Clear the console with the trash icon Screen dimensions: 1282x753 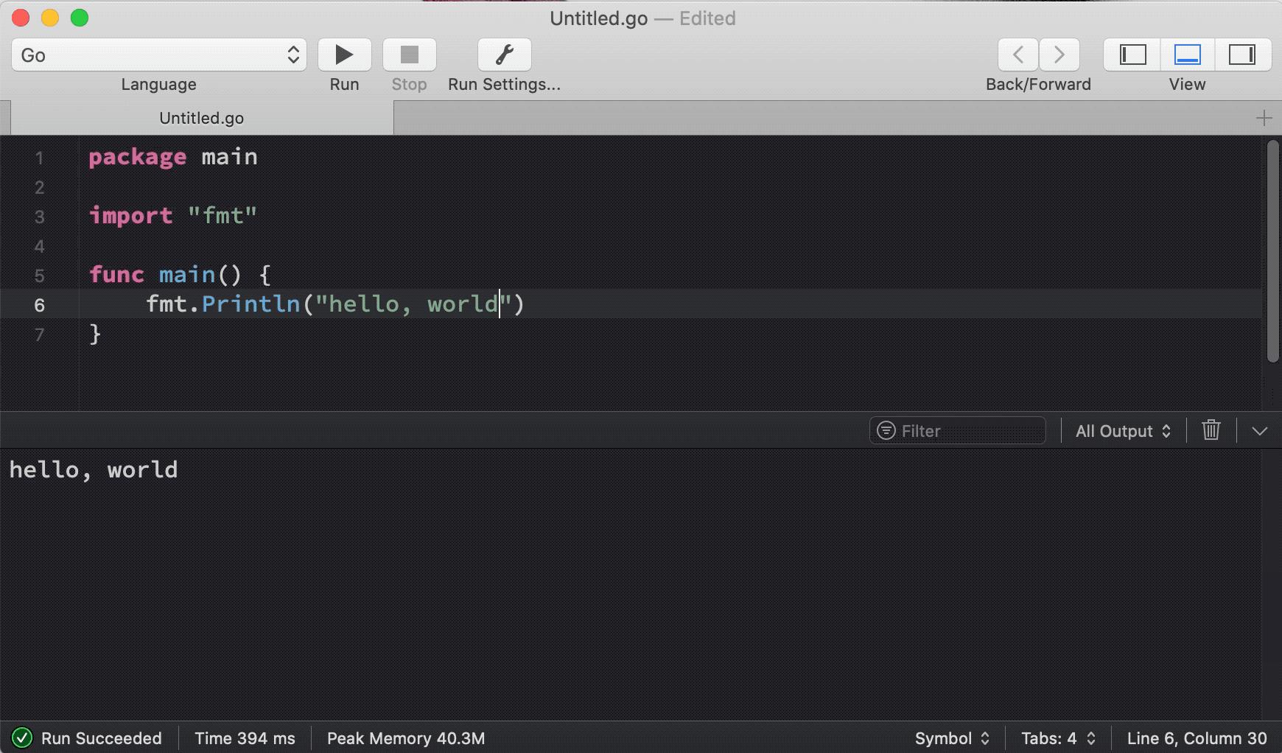point(1212,430)
